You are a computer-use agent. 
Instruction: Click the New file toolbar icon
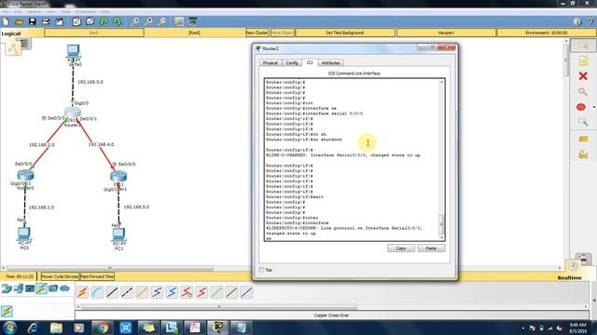[6, 21]
